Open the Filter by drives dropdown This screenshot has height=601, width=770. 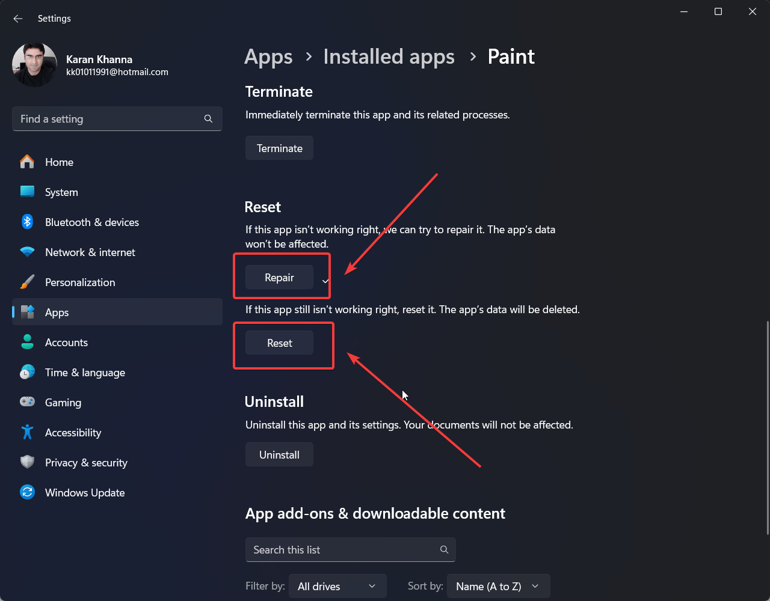[x=337, y=585]
